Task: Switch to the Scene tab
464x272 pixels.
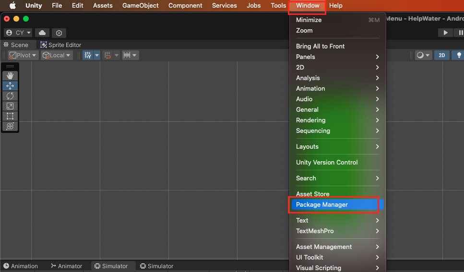Action: [16, 45]
